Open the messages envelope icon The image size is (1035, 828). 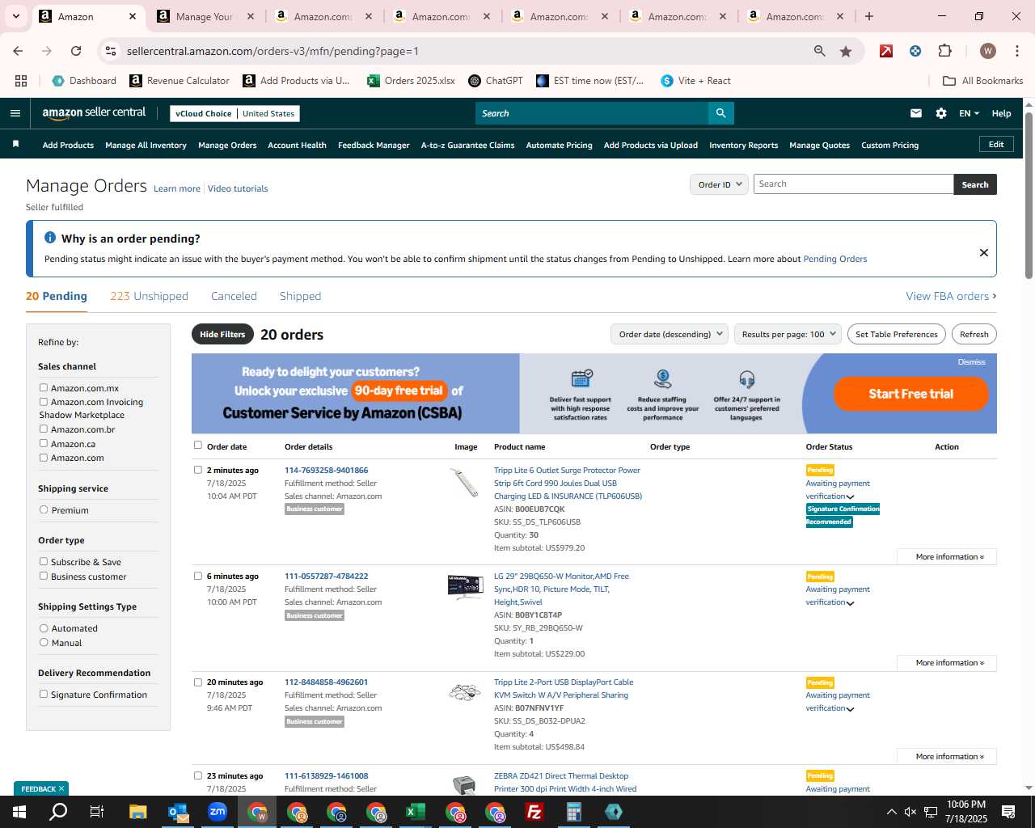click(x=915, y=113)
